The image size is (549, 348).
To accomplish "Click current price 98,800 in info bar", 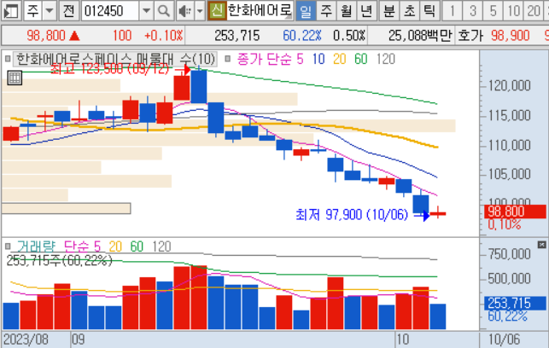I will (46, 35).
